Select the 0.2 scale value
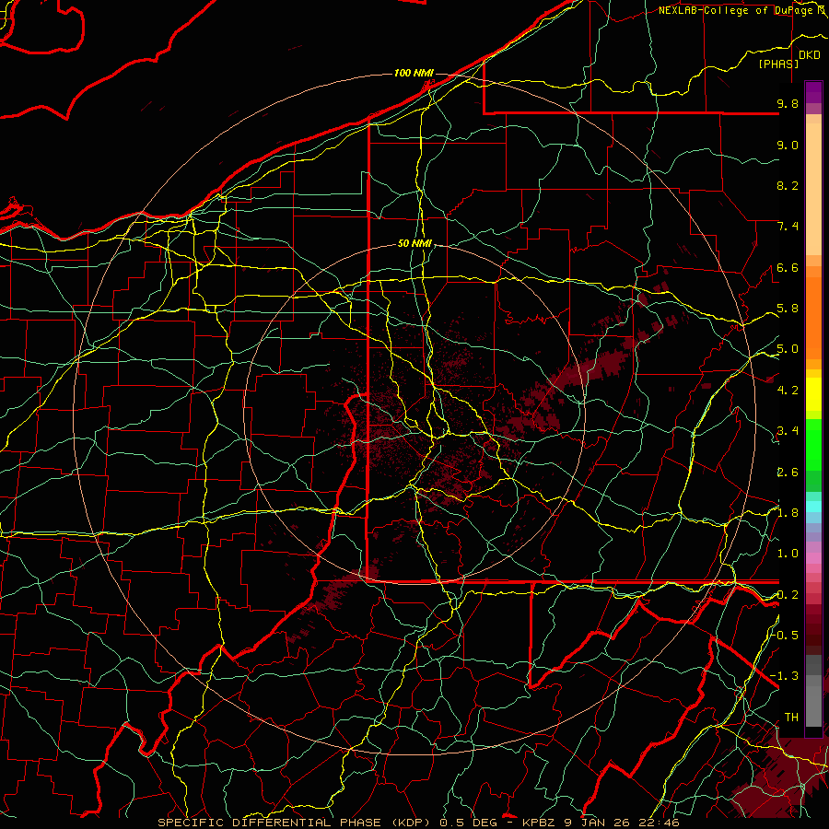This screenshot has height=829, width=829. pyautogui.click(x=788, y=595)
